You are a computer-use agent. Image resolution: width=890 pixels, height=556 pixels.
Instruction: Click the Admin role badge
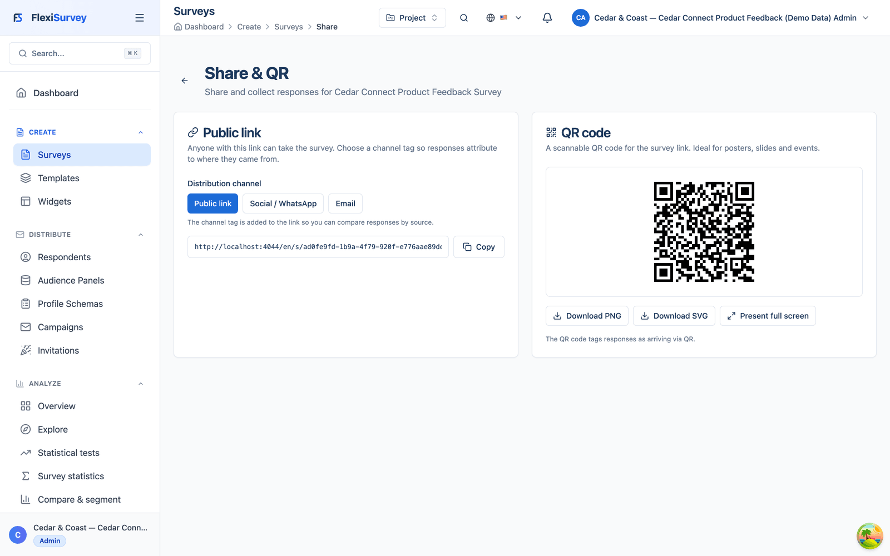pyautogui.click(x=50, y=541)
